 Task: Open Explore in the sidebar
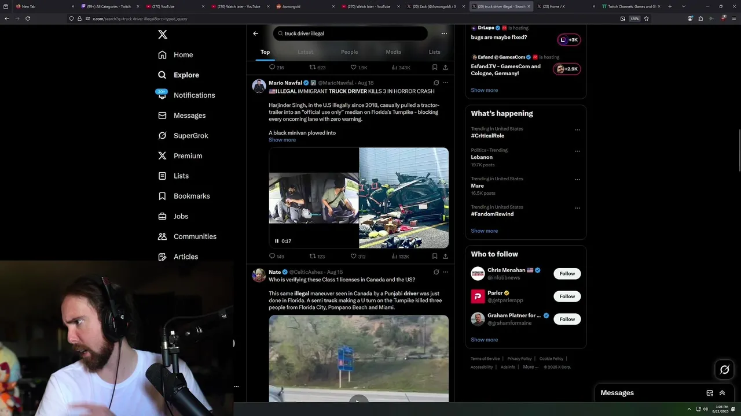coord(178,75)
